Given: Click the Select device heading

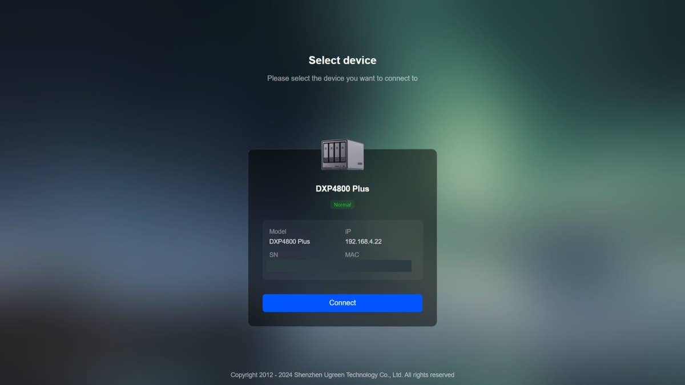Looking at the screenshot, I should [342, 60].
